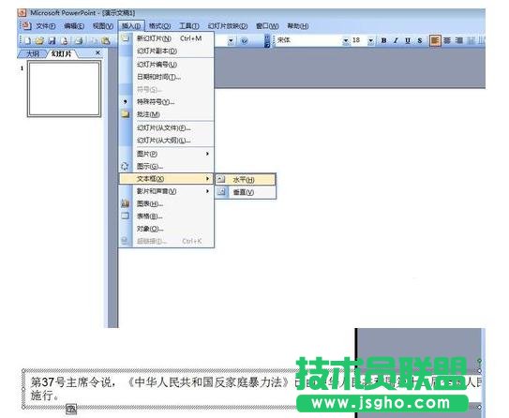Viewport: 509px width, 418px height.
Task: Toggle Underline formatting
Action: (408, 40)
